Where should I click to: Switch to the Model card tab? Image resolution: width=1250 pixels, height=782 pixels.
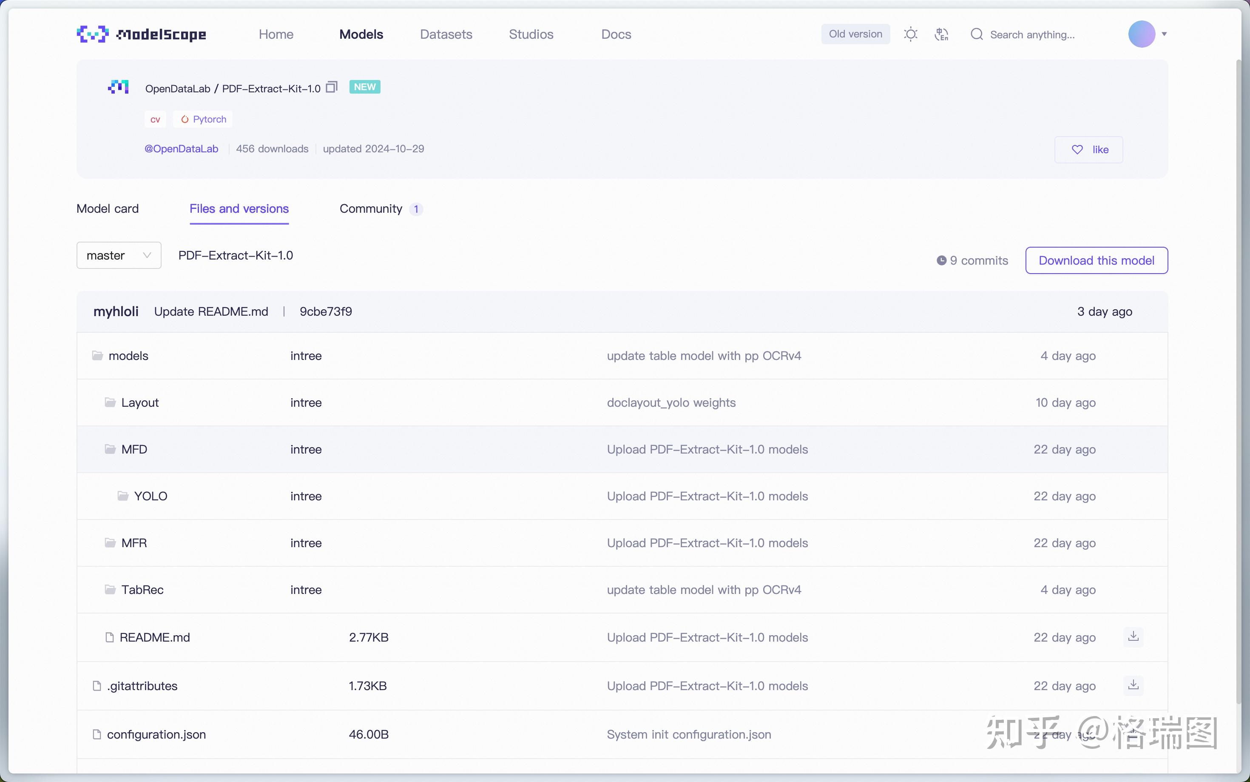(108, 208)
